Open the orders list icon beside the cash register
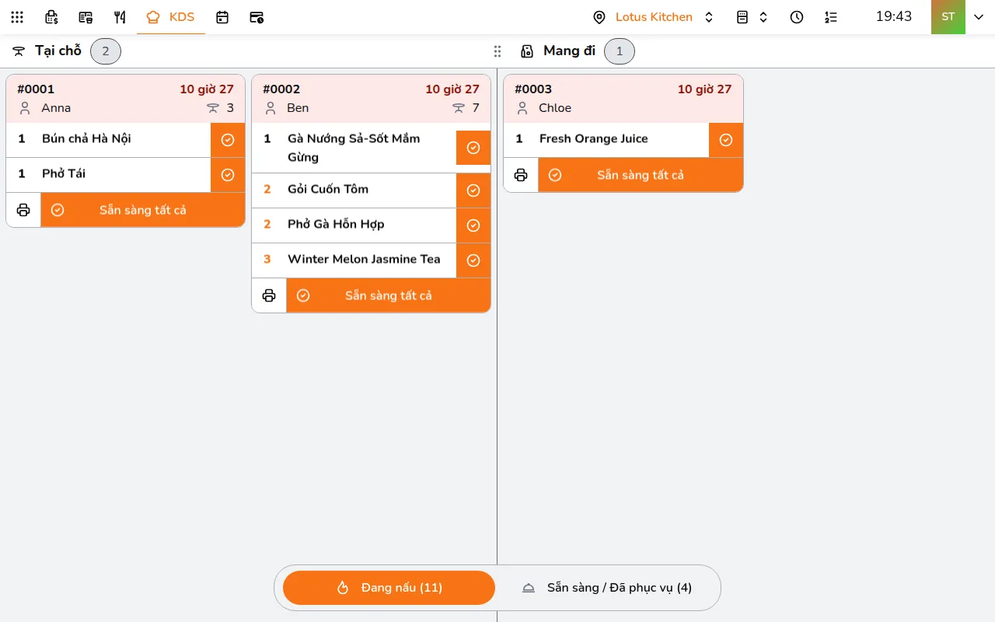 click(86, 17)
